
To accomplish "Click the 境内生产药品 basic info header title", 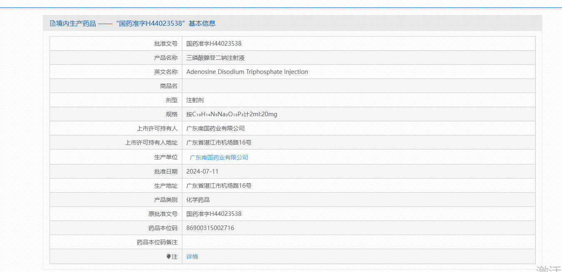I will [x=136, y=23].
